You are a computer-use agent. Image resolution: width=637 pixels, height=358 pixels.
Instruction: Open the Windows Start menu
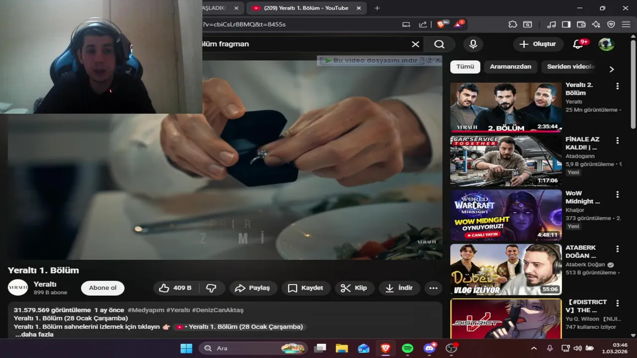186,348
